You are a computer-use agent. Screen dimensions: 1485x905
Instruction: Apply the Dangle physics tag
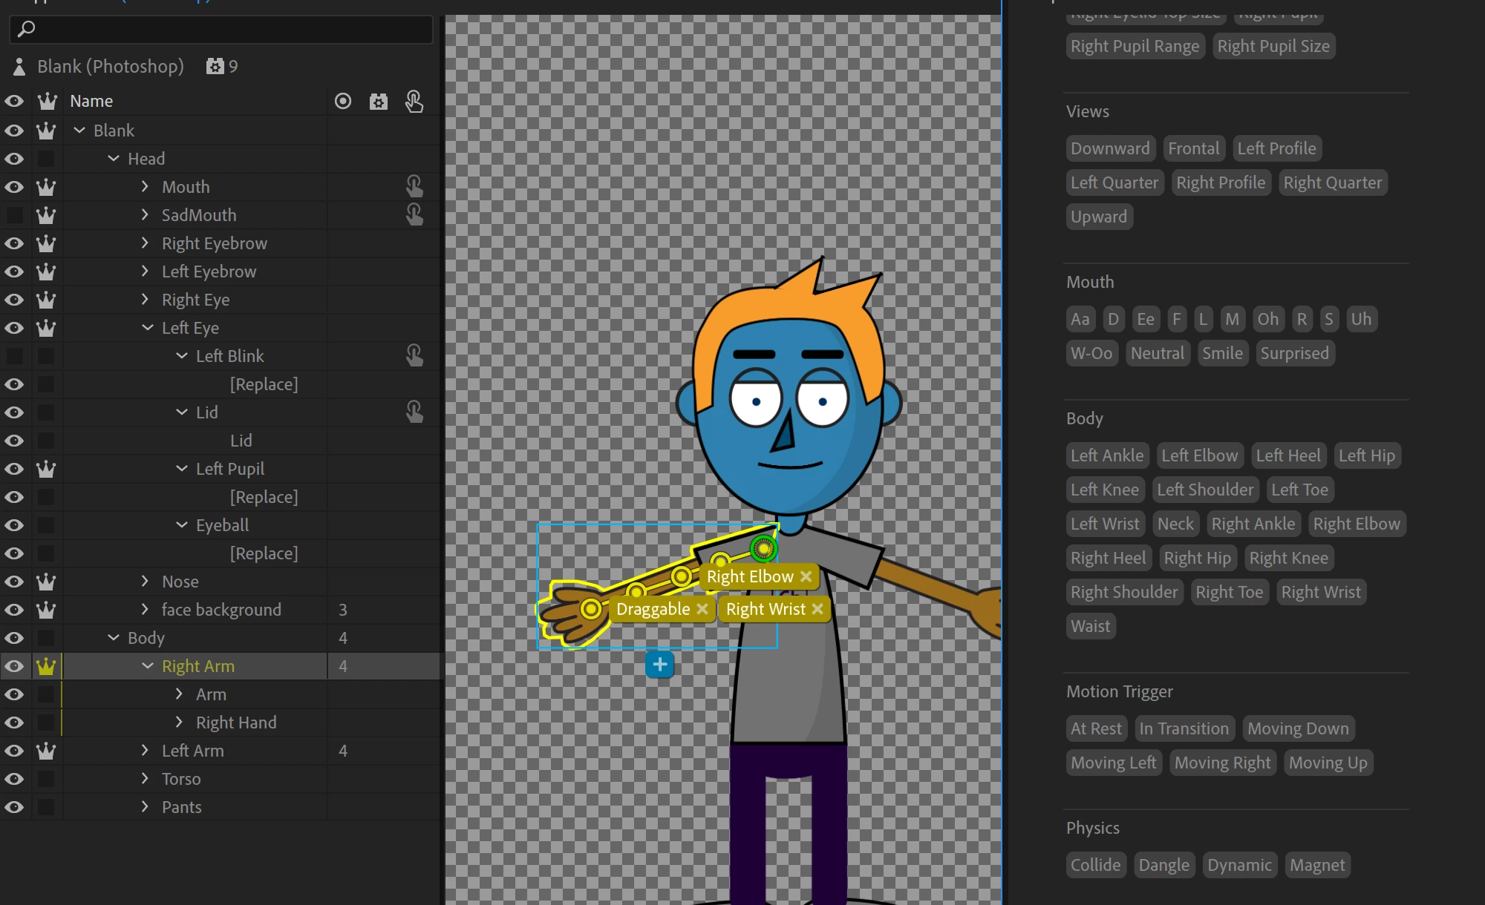[1163, 865]
